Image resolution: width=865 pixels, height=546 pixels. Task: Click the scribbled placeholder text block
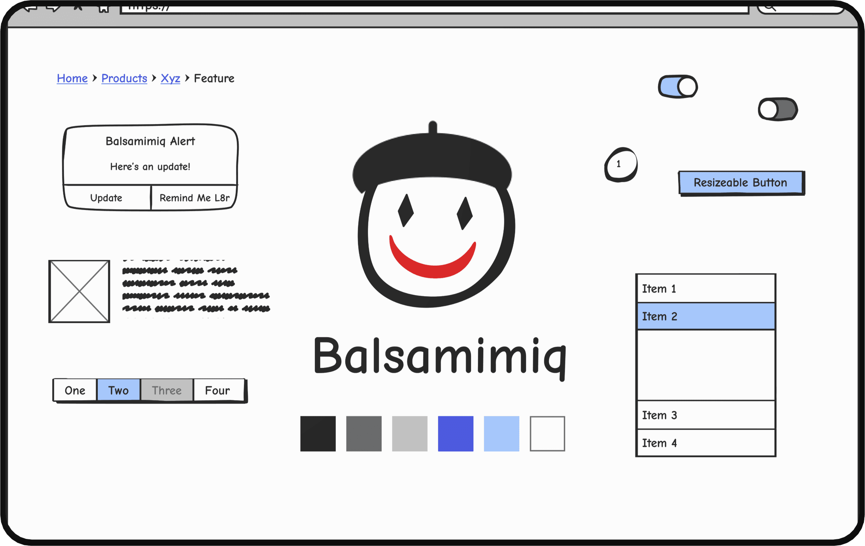pos(196,289)
